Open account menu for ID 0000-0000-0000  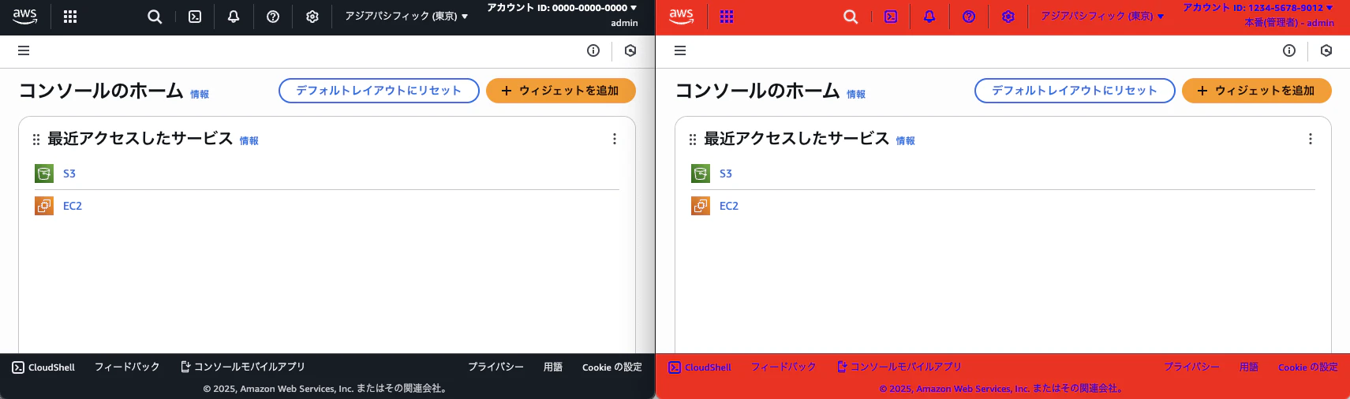tap(562, 8)
